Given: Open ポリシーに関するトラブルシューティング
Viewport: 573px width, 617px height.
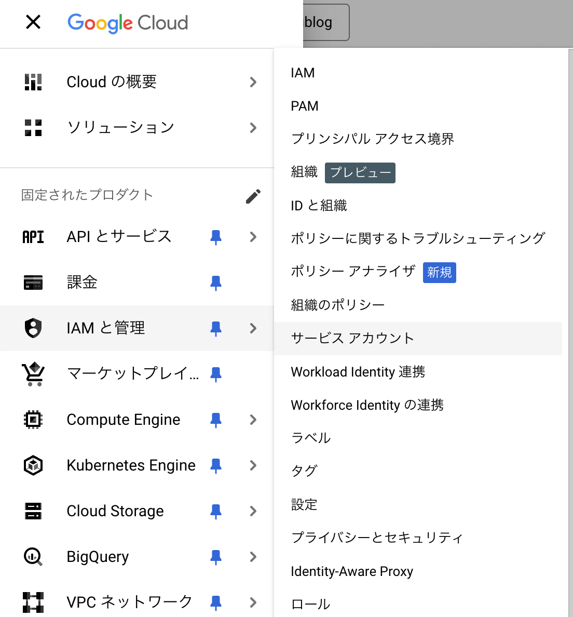Looking at the screenshot, I should coord(418,238).
